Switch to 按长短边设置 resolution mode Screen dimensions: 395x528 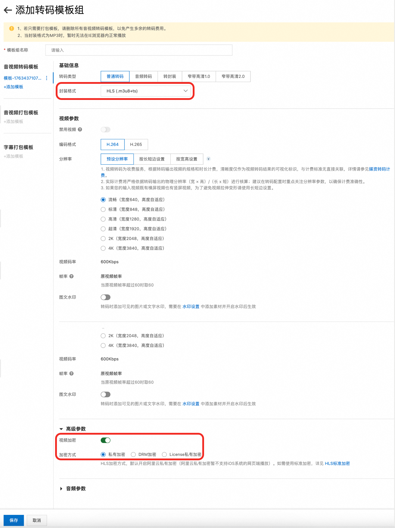[152, 159]
